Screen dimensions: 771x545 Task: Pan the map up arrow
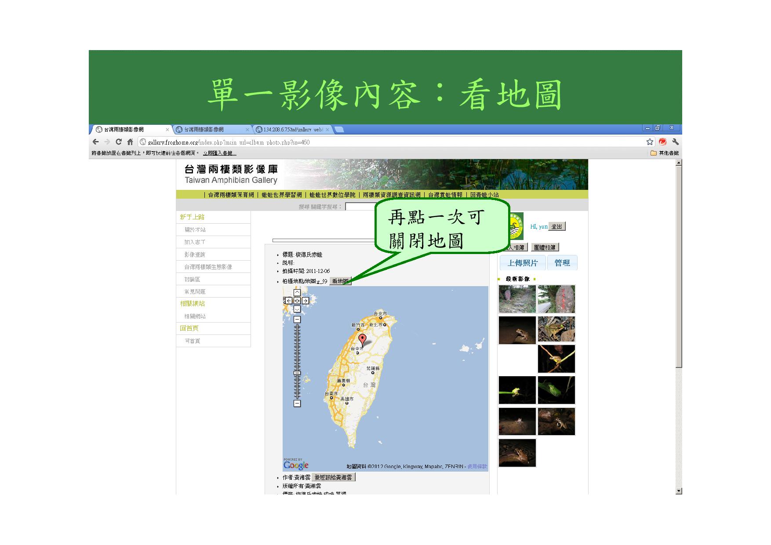click(297, 292)
